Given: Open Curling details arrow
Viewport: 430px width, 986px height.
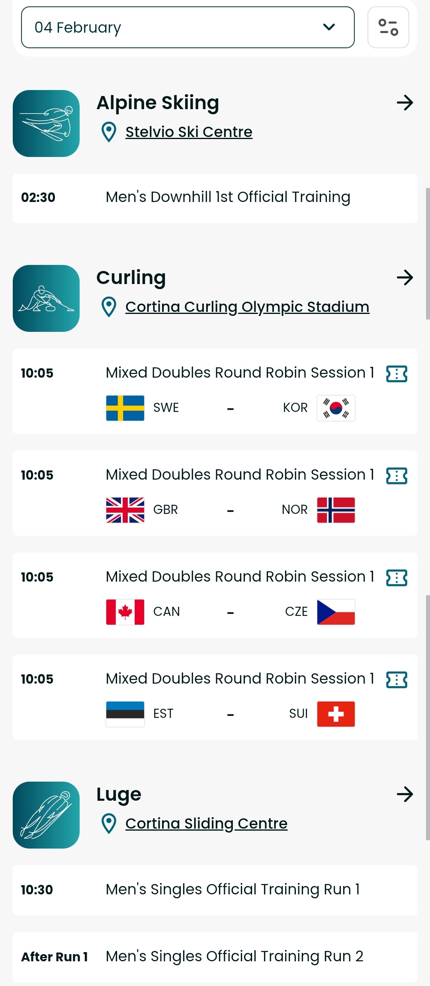Looking at the screenshot, I should point(405,278).
